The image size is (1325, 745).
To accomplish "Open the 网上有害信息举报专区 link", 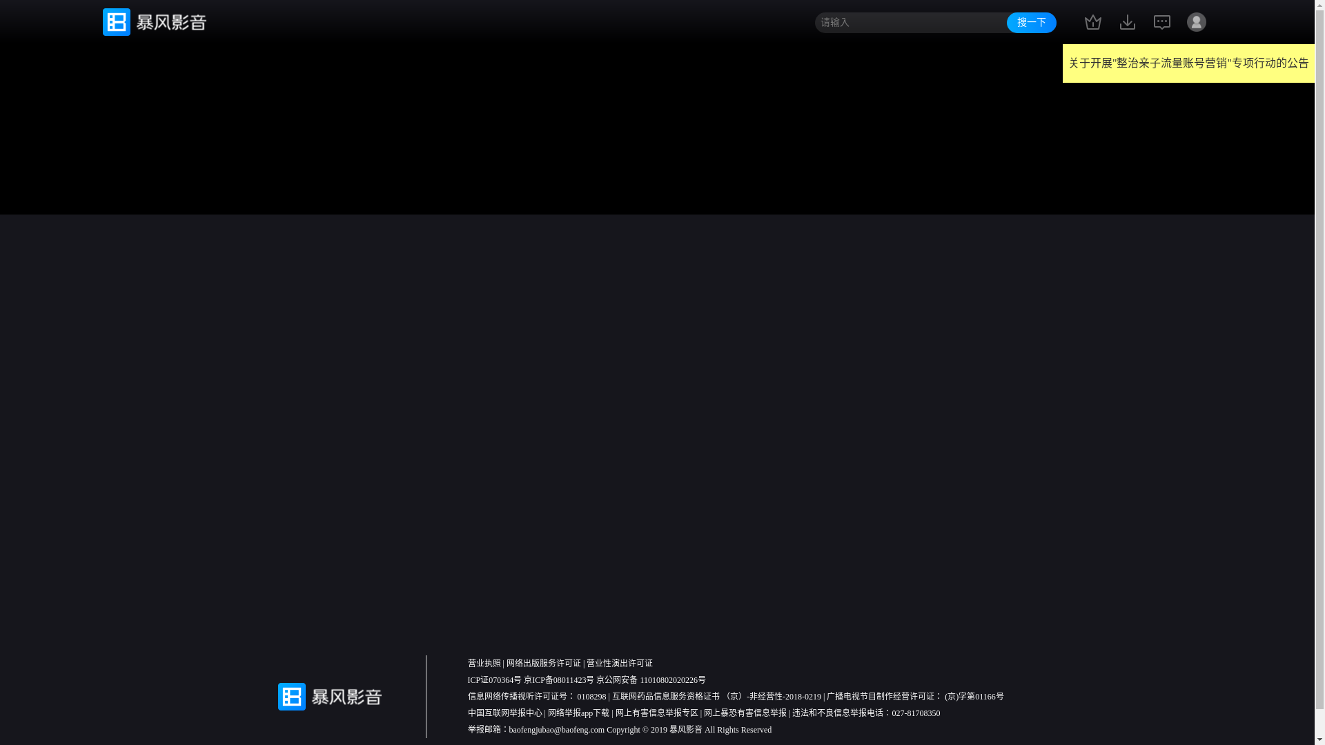I will [x=656, y=713].
